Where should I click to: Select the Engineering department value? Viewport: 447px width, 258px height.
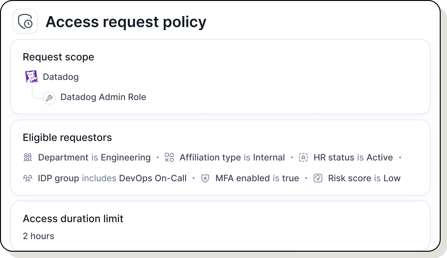[125, 157]
